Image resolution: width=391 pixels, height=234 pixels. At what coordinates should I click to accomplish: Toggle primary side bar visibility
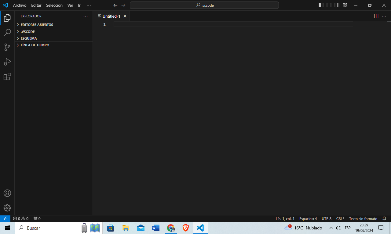pyautogui.click(x=321, y=5)
